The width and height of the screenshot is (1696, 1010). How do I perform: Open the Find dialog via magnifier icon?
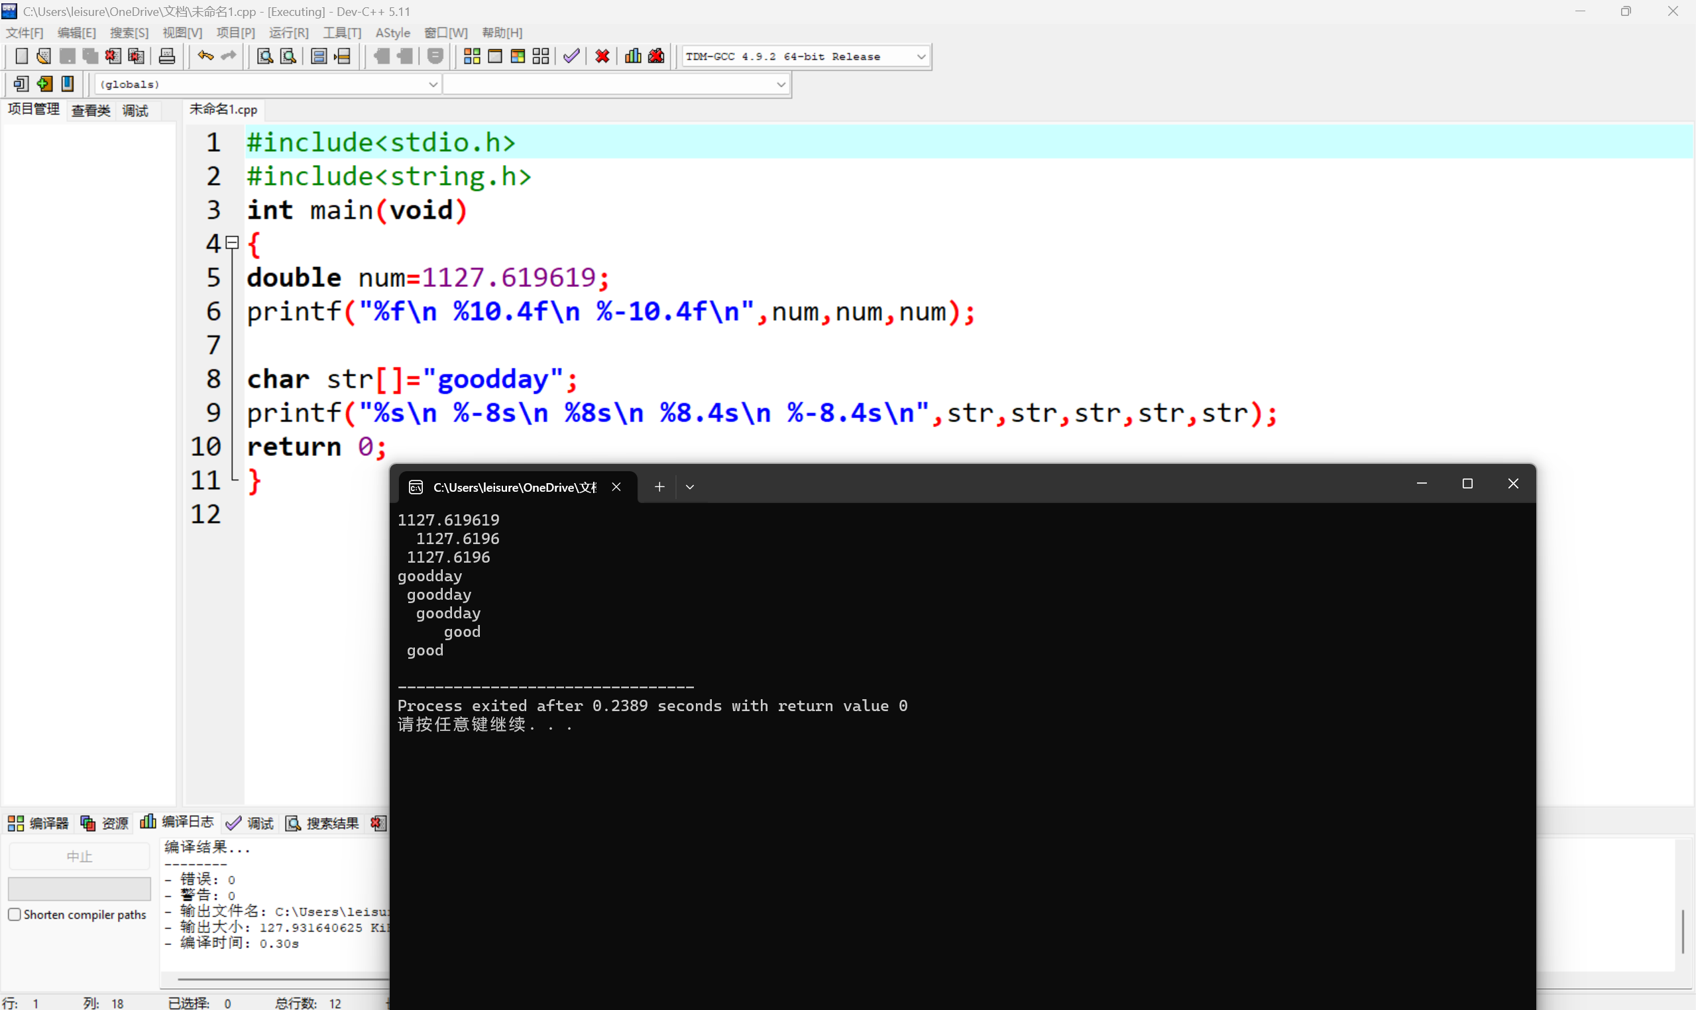tap(264, 56)
